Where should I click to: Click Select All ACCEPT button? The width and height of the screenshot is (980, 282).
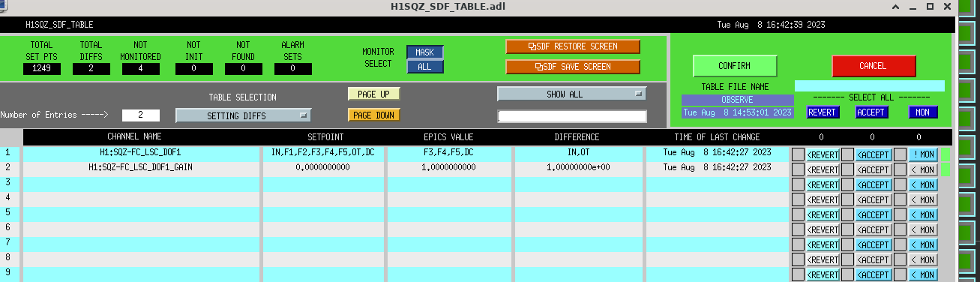coord(872,112)
